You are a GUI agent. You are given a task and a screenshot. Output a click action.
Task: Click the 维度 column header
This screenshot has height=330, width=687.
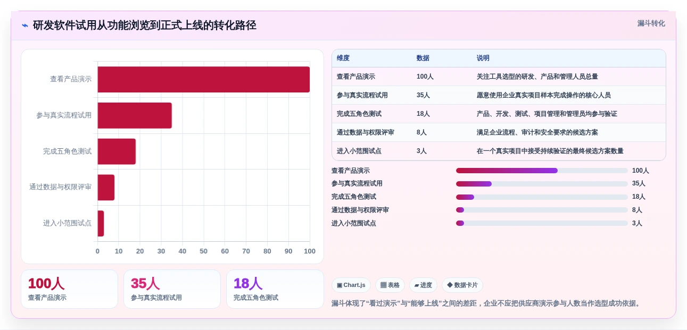[343, 58]
